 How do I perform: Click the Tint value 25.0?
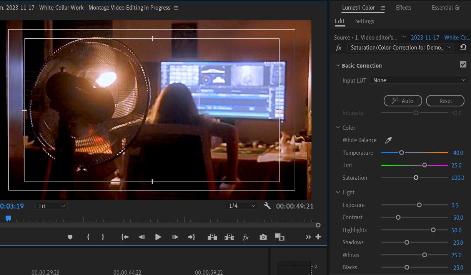point(456,166)
